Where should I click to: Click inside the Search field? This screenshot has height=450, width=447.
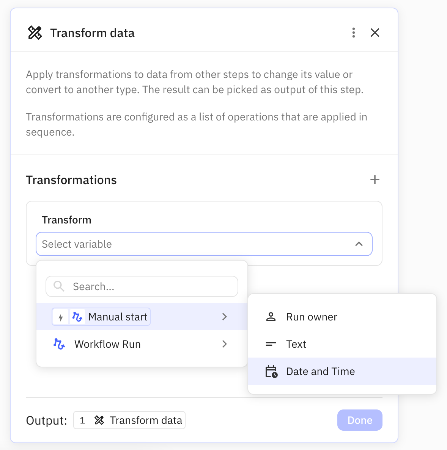[142, 286]
